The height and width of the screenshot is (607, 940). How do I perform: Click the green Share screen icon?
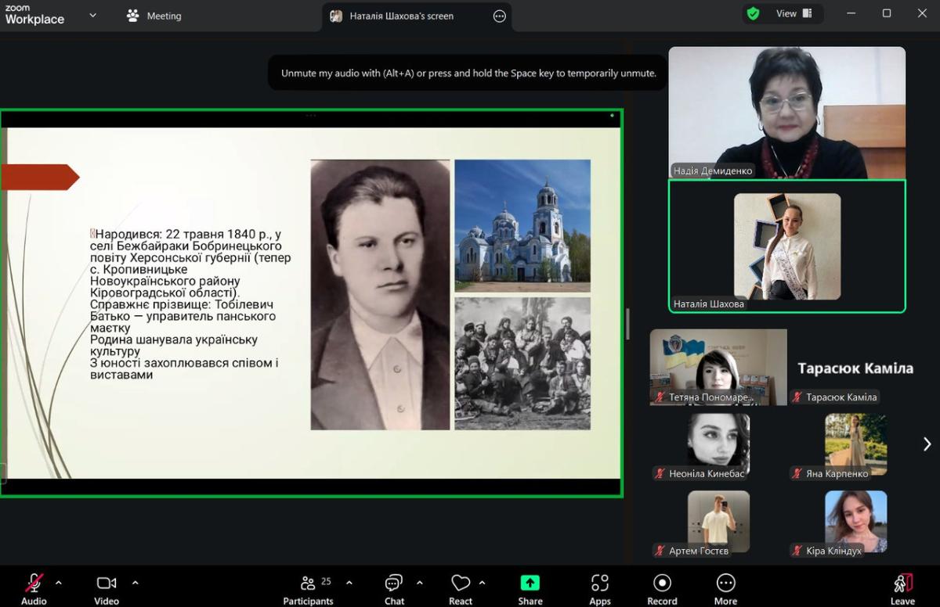point(530,584)
